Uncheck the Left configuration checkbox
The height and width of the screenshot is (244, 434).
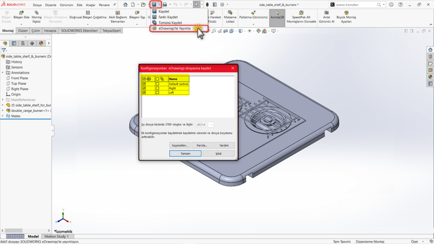145,92
